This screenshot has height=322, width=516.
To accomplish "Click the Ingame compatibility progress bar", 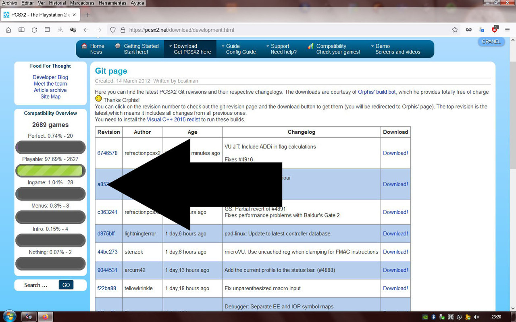I will coord(50,194).
